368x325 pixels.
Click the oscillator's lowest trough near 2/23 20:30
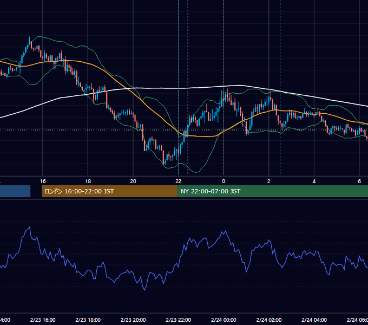(x=144, y=290)
